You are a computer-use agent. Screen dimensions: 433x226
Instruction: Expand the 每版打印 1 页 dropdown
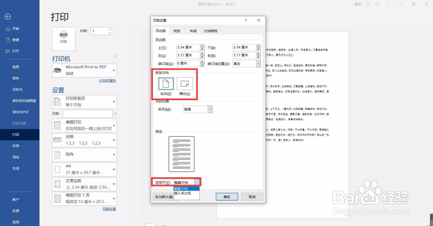(84, 199)
